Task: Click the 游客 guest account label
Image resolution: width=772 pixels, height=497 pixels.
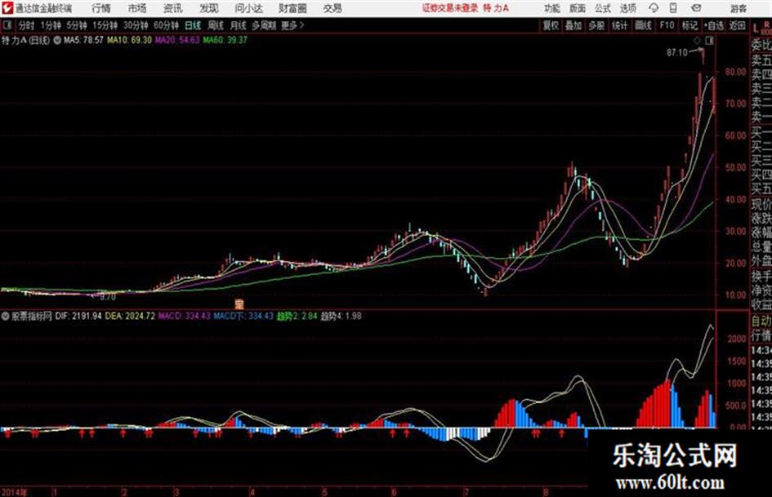Action: [x=739, y=8]
